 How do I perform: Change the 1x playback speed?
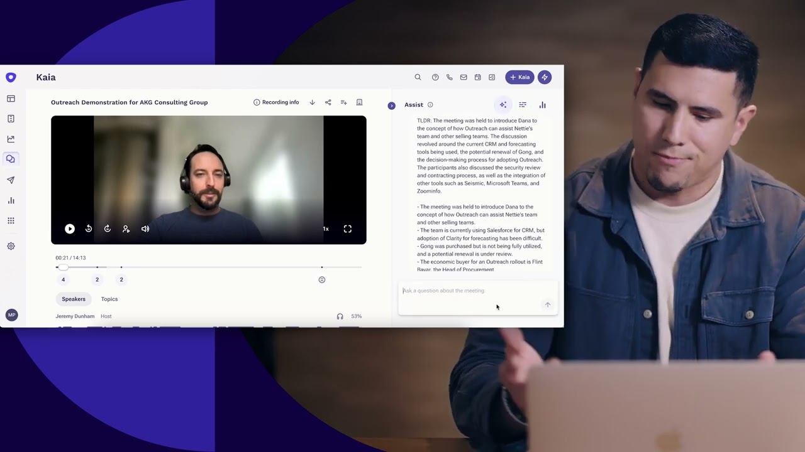tap(326, 229)
